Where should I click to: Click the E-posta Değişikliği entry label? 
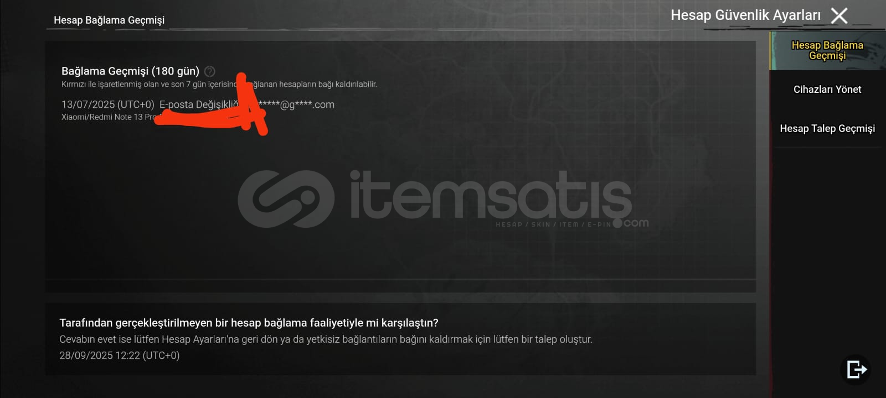point(199,104)
